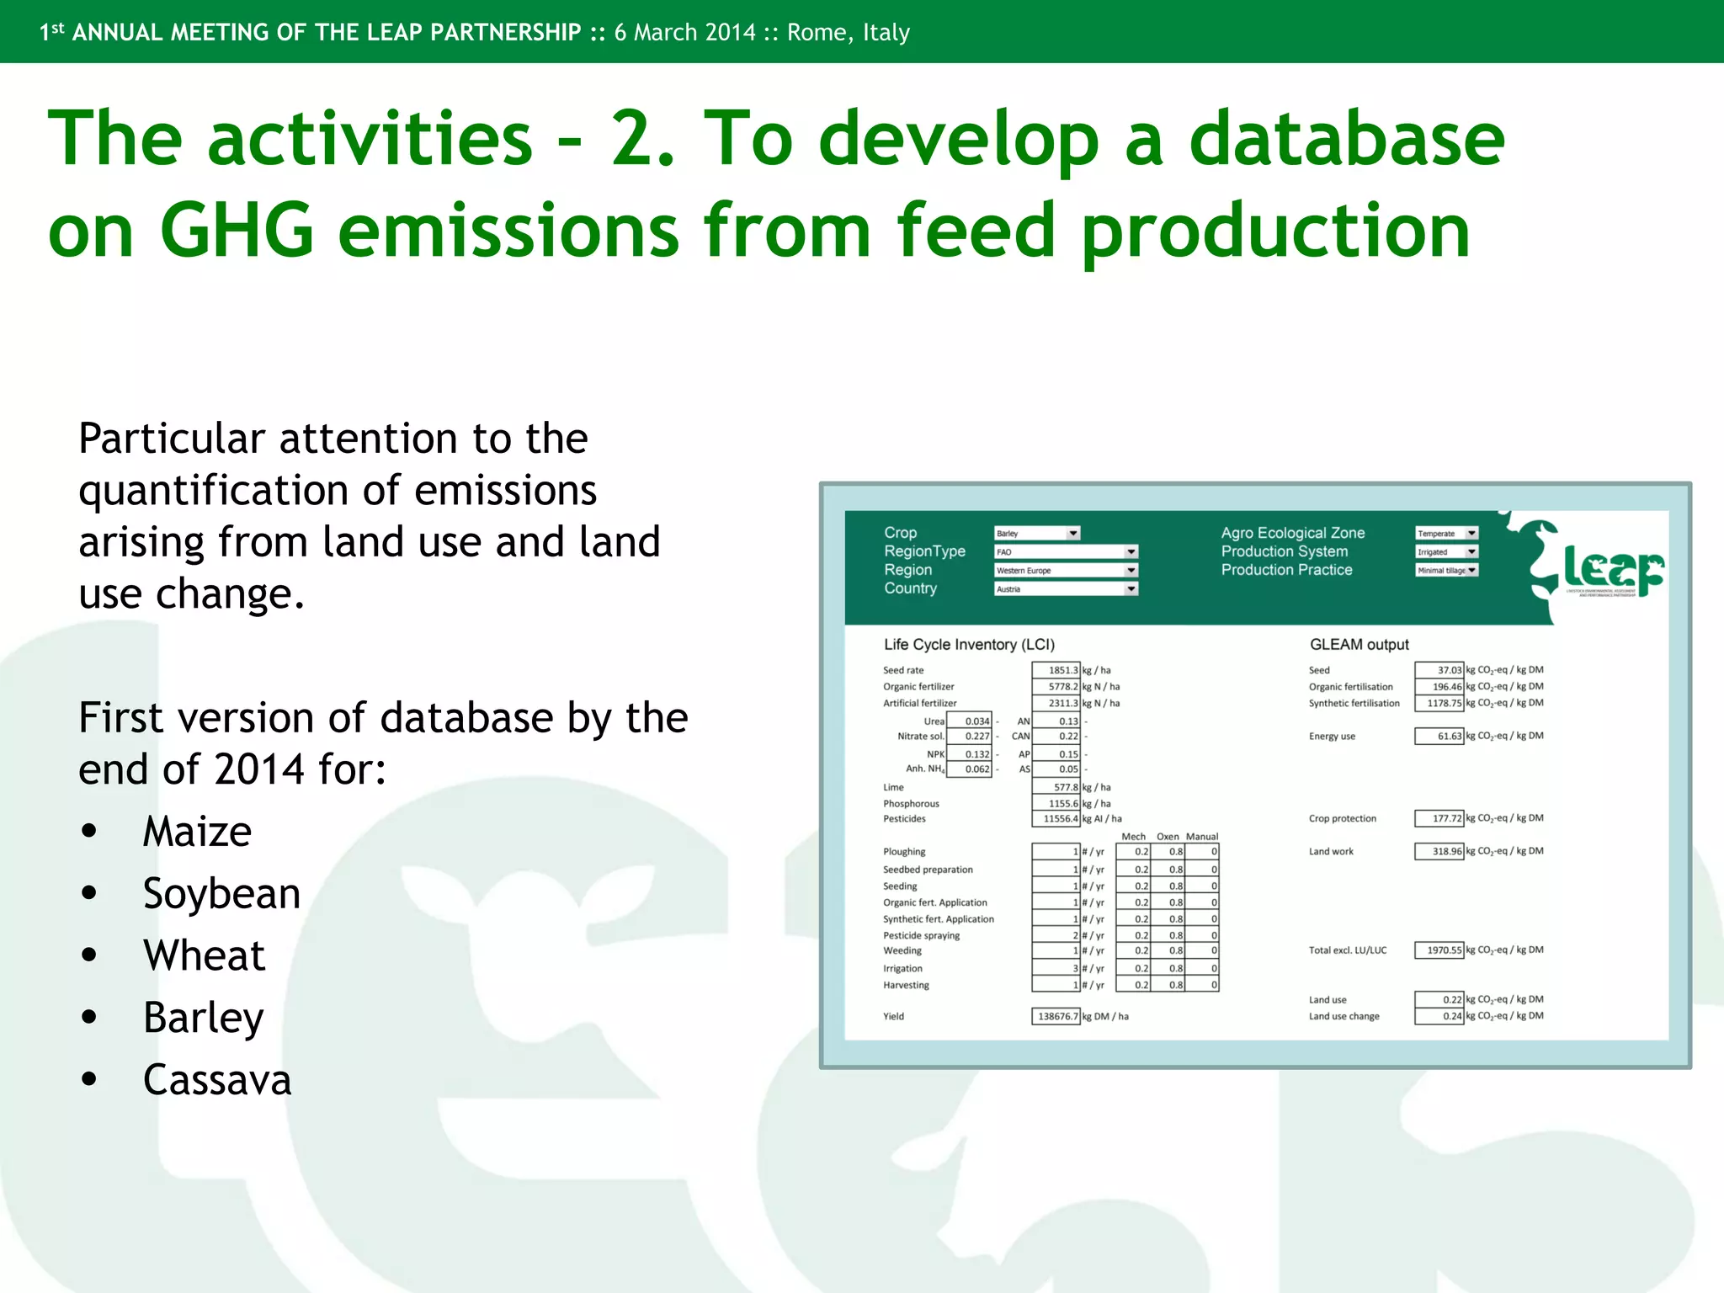Image resolution: width=1724 pixels, height=1293 pixels.
Task: Select the Total excl. LU/LUC output box
Action: [1439, 950]
